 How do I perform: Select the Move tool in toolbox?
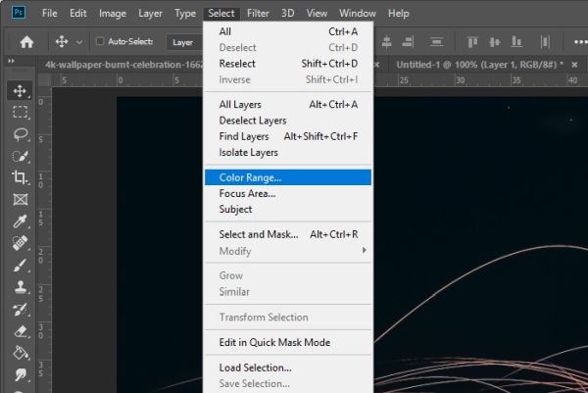(x=20, y=91)
